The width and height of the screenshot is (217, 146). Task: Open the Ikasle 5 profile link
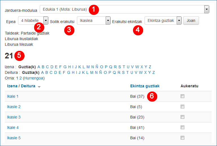(x=14, y=138)
